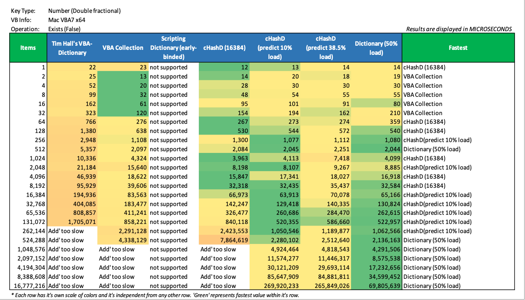Click the Items cell for 16,777,216
Viewport: 525px width, 300px height.
[x=29, y=286]
